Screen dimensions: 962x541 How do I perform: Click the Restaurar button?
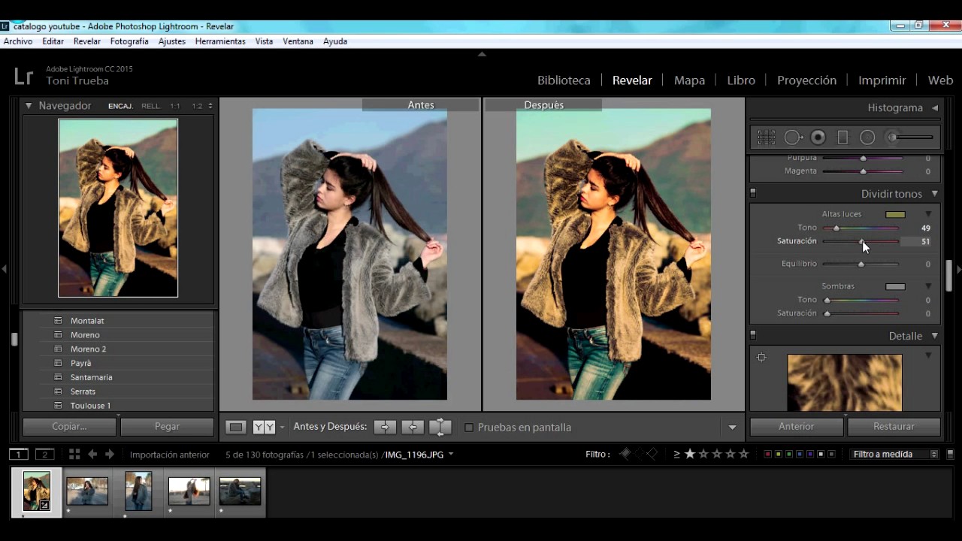[x=894, y=426]
